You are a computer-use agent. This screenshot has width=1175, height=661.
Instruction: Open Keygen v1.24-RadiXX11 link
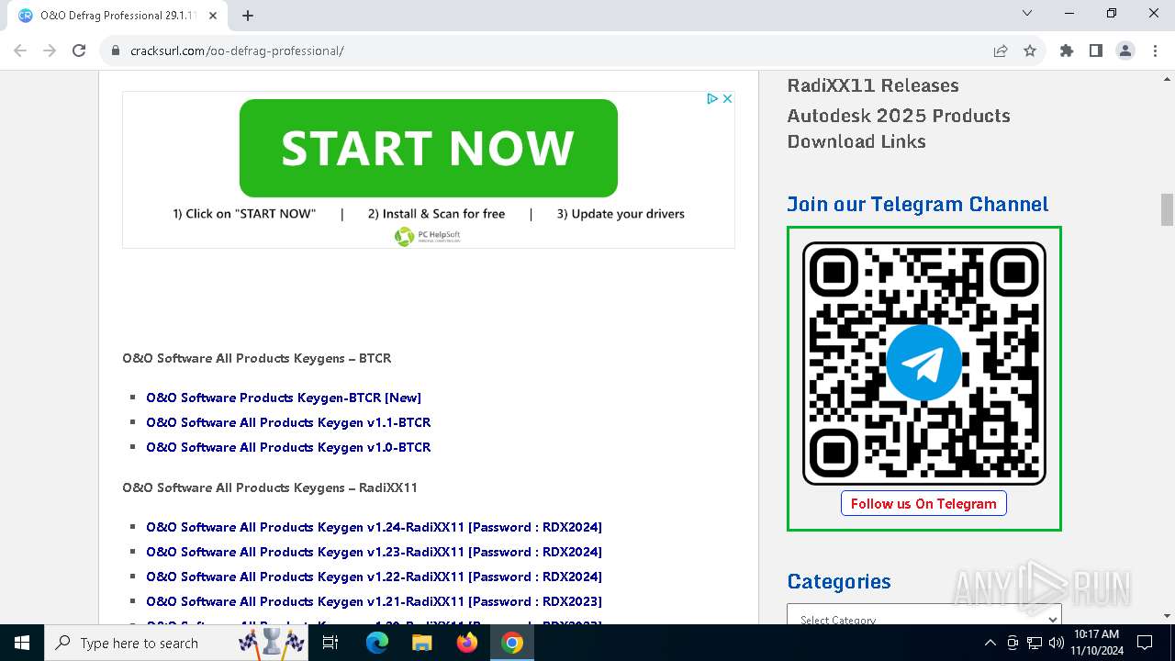[374, 527]
